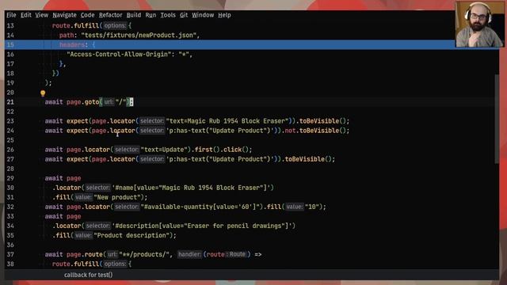Open the File menu
Viewport: 507px width, 285px height.
[11, 15]
